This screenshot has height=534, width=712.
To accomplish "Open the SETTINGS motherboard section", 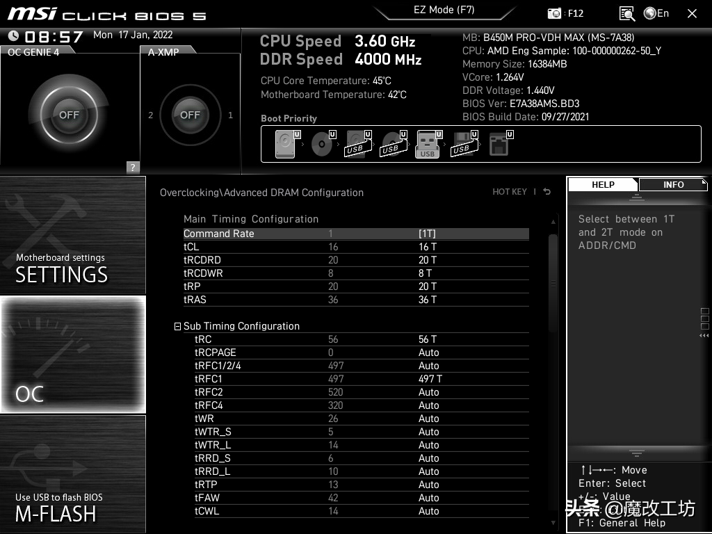I will pos(73,235).
